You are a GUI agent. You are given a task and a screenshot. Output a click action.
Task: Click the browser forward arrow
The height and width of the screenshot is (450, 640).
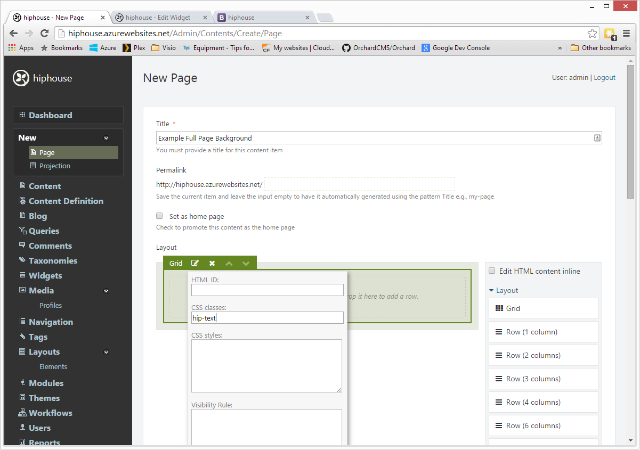pos(29,33)
